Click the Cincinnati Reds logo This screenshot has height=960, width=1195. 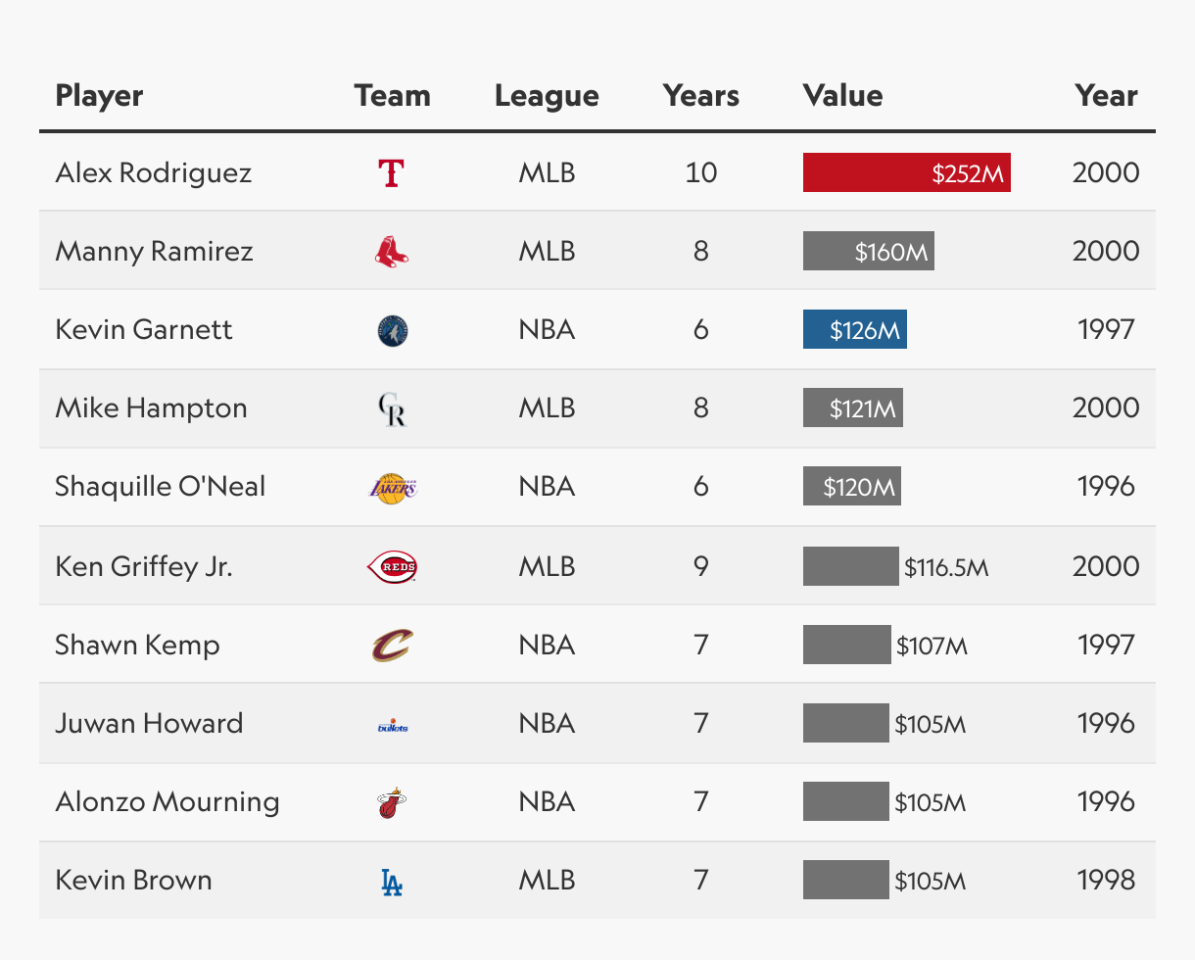tap(392, 566)
